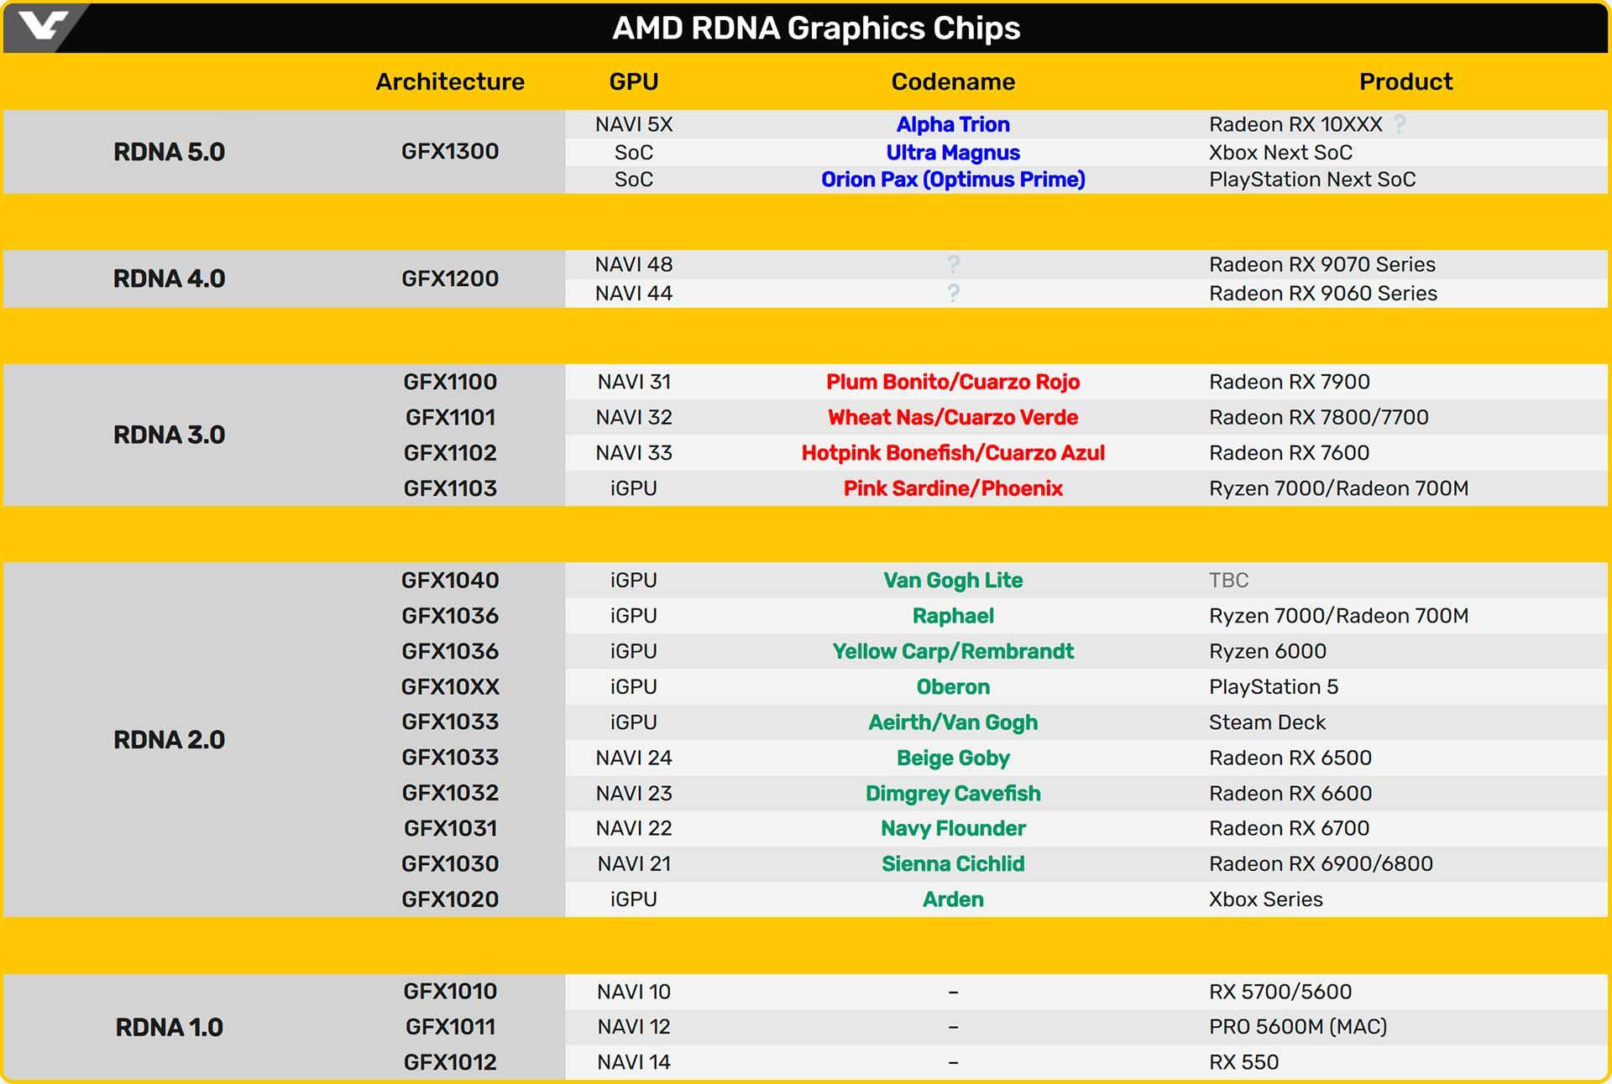Click the Sienna Cichlid codename
This screenshot has width=1612, height=1084.
point(953,864)
